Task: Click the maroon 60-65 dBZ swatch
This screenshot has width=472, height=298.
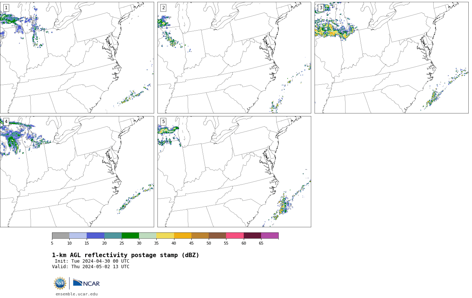Action: tap(252, 236)
